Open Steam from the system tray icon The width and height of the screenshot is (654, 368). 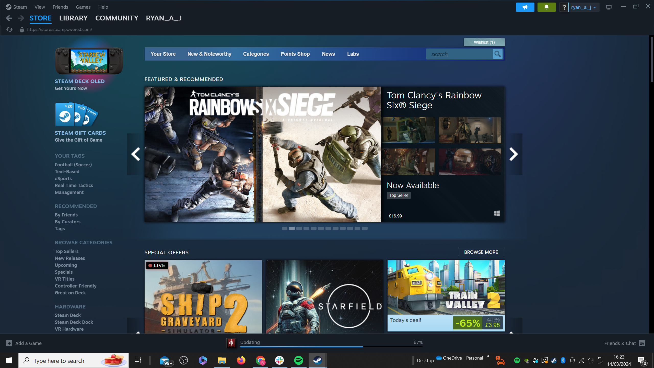click(553, 360)
